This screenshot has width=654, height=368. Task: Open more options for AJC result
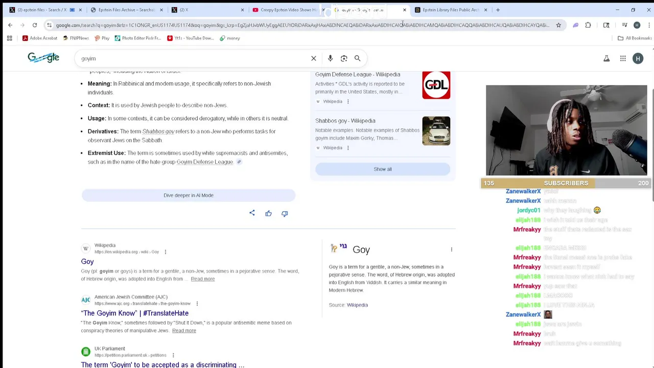click(197, 304)
